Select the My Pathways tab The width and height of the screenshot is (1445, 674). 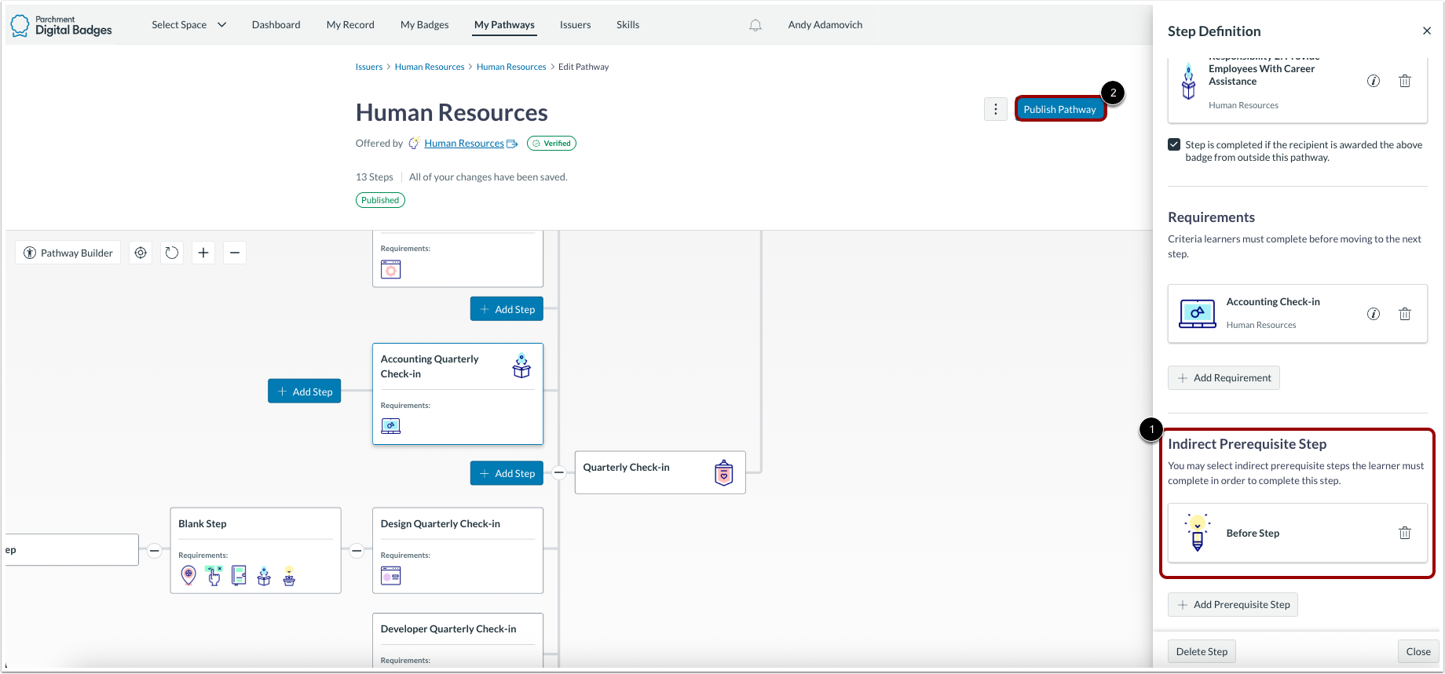504,25
